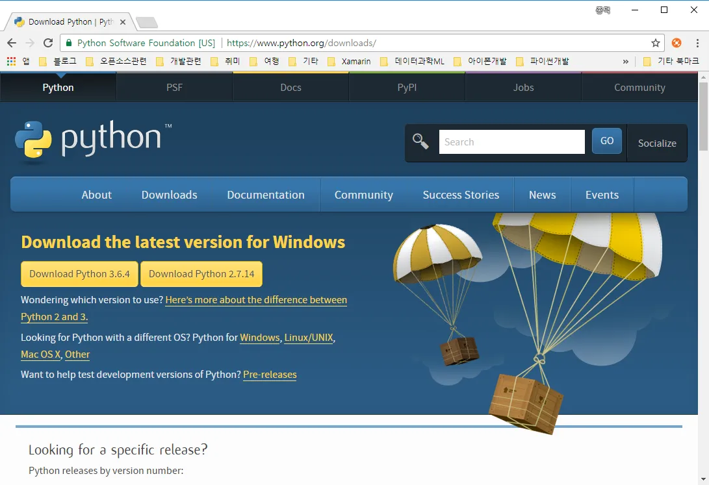Click the Chrome profile name button
Viewport: 709px width, 485px height.
(602, 10)
